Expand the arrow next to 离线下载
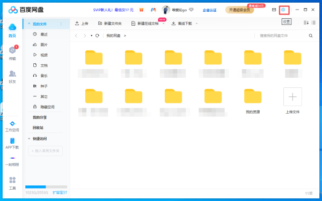The width and height of the screenshot is (322, 201). (x=196, y=24)
